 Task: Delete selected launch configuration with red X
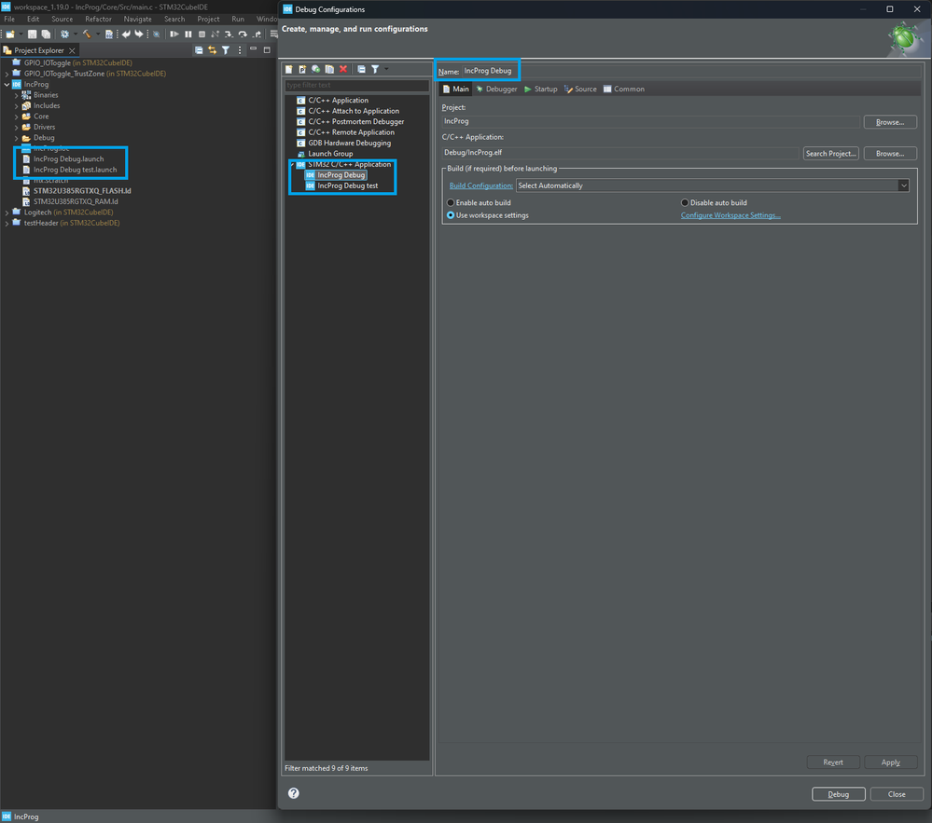pyautogui.click(x=343, y=70)
